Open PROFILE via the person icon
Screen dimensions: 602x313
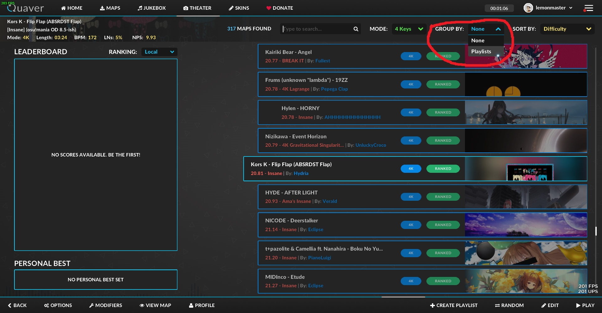point(191,305)
